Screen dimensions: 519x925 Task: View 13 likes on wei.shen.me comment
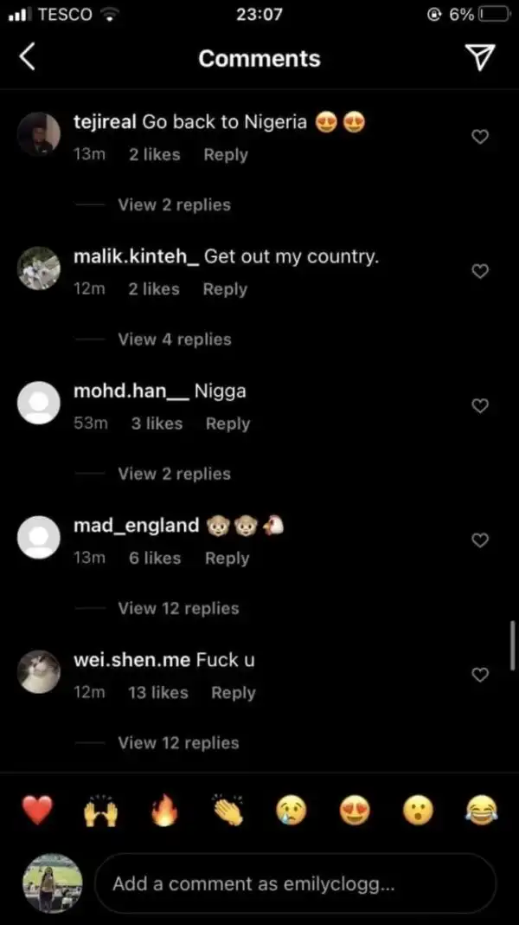point(158,693)
